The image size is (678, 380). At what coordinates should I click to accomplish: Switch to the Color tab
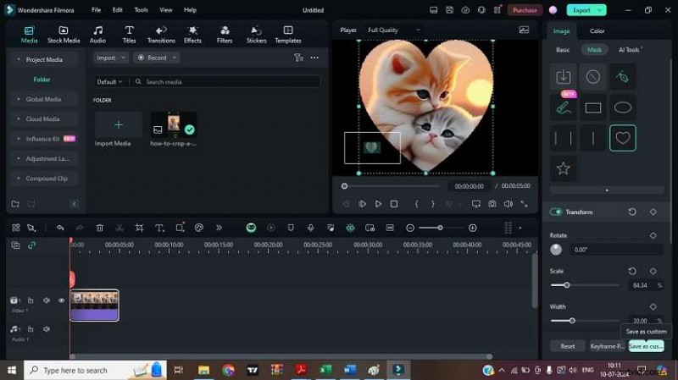[597, 31]
